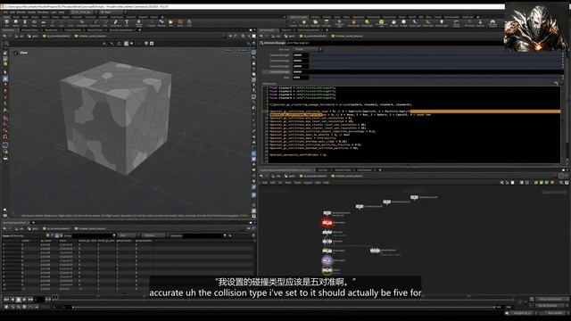The image size is (571, 321).
Task: Add an Environment Light from the shelf
Action: tap(381, 23)
